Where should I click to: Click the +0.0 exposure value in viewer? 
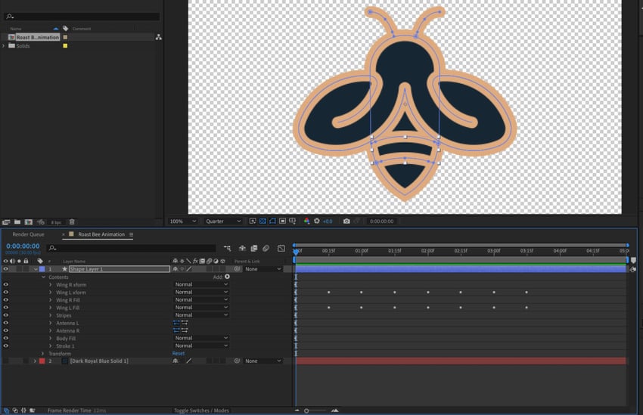[x=328, y=221]
